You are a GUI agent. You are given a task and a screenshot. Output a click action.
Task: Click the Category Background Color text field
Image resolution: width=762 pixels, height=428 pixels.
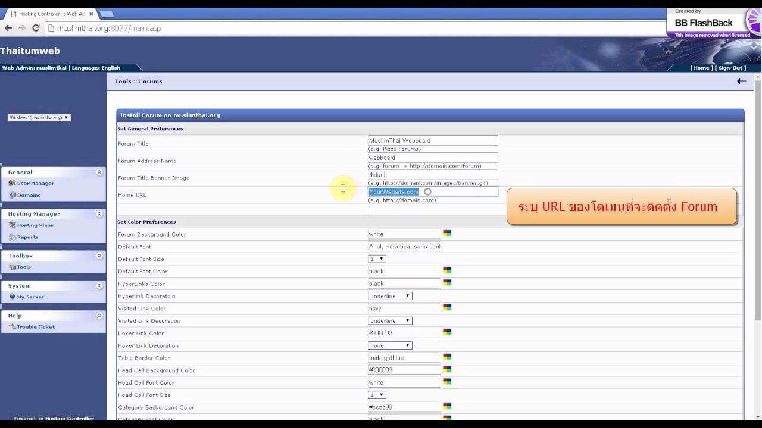[x=404, y=407]
